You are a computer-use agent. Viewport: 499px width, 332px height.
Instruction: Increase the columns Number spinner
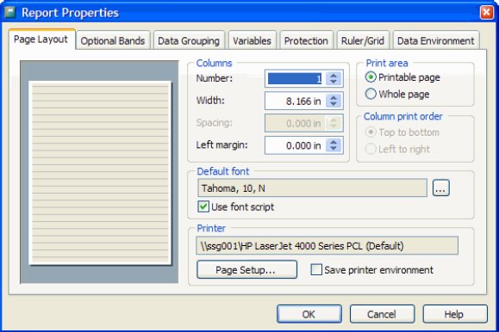coord(334,76)
